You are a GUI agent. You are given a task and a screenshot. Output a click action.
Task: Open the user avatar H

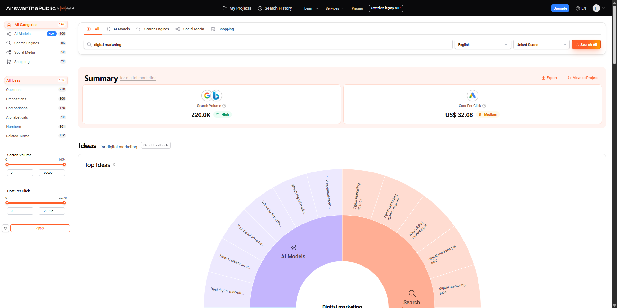596,8
